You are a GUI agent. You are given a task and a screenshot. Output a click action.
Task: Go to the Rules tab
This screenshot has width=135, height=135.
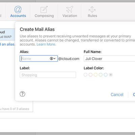tap(92, 12)
